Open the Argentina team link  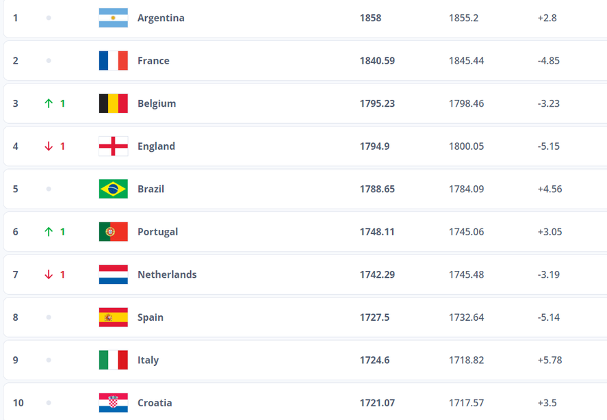click(161, 18)
